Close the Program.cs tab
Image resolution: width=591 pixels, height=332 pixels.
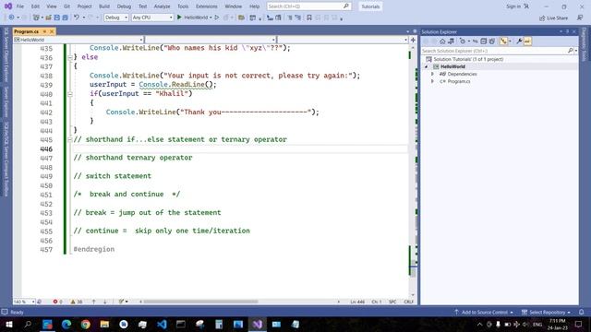[52, 31]
